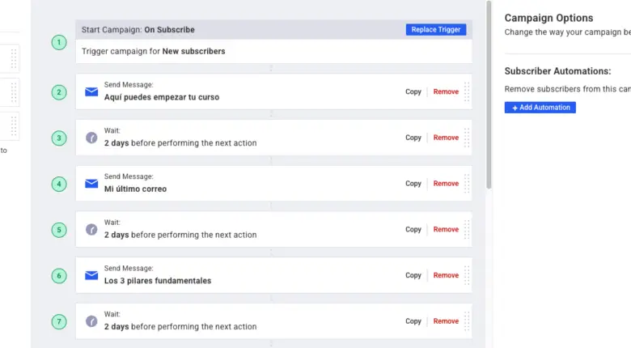Click envelope icon for 'Los 3 pilares fundamentales'
Viewport: 631px width, 348px height.
click(91, 275)
